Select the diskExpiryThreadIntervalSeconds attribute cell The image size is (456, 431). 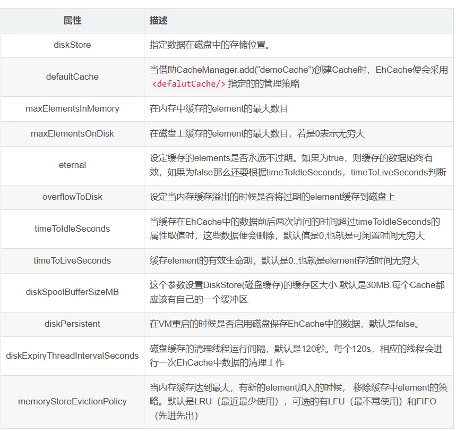pos(72,356)
